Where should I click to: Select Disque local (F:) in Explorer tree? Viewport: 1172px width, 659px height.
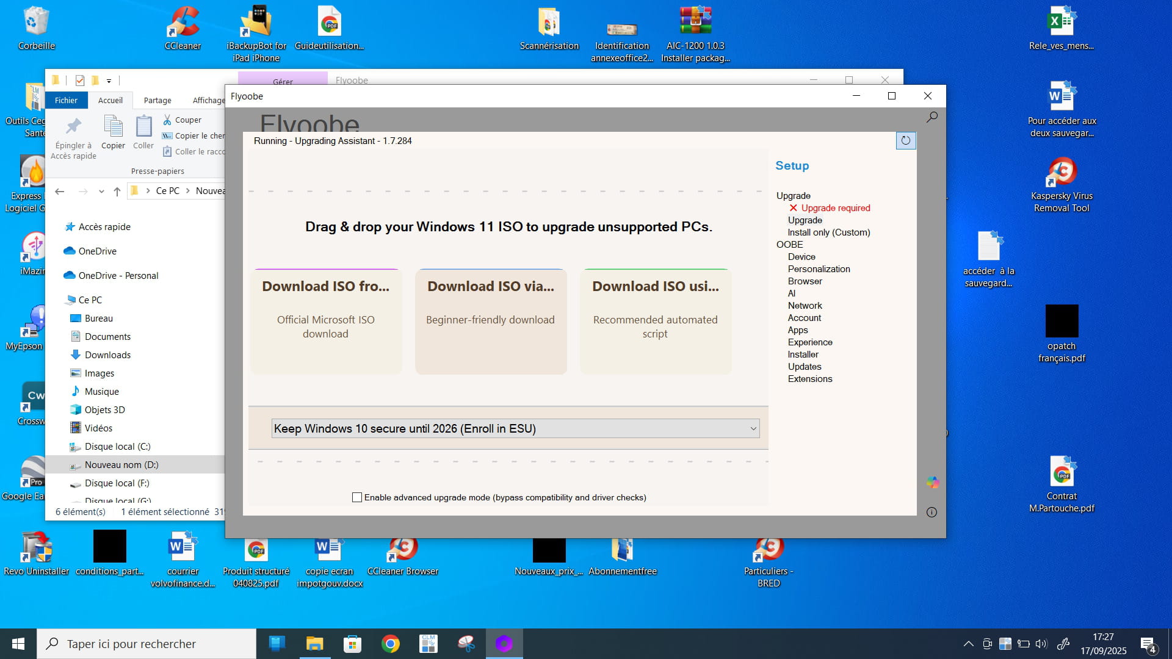(109, 483)
